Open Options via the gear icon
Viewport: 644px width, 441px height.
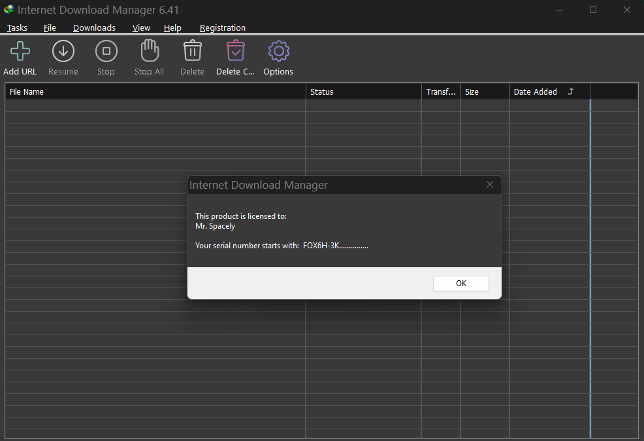coord(279,51)
